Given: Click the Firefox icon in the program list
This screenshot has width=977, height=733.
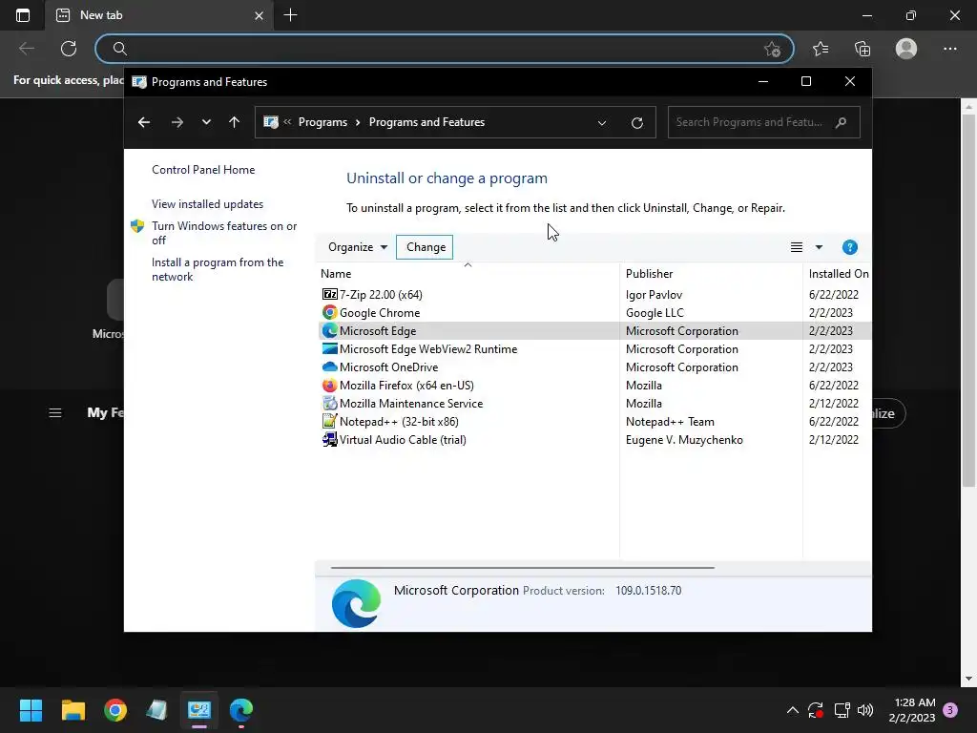Looking at the screenshot, I should click(x=329, y=386).
